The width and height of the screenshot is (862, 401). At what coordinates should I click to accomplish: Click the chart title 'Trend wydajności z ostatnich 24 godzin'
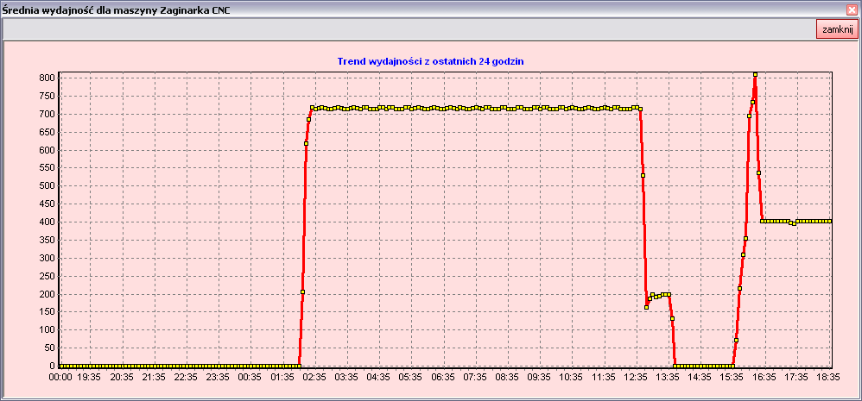(x=430, y=61)
